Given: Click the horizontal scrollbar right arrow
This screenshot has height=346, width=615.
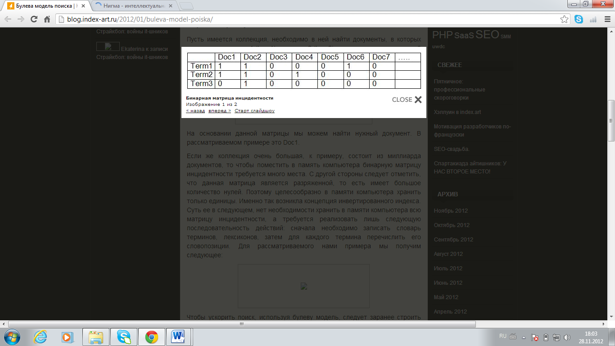Looking at the screenshot, I should tap(603, 324).
